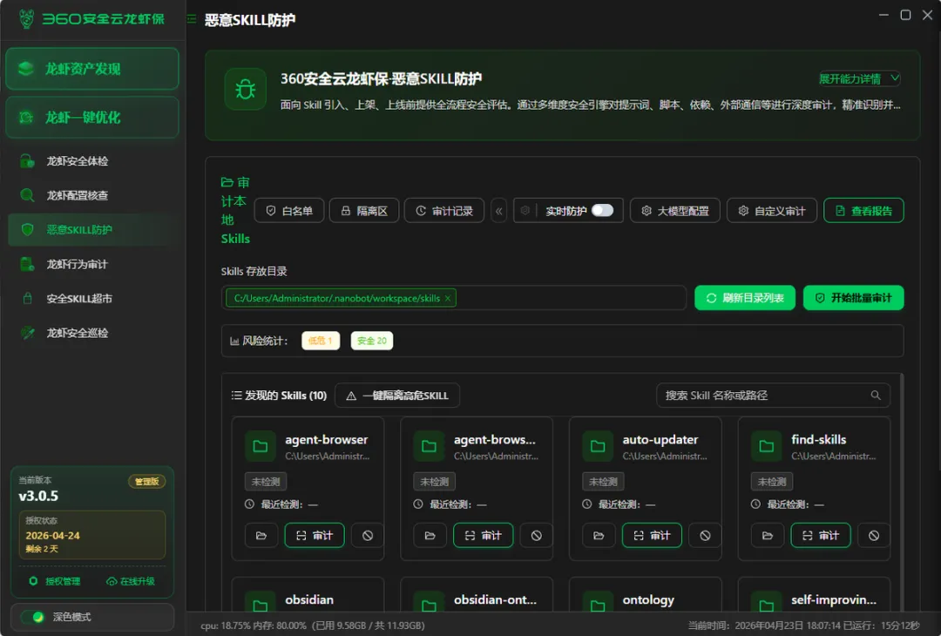
Task: Open 龙虾资产发现 in the sidebar
Action: pyautogui.click(x=92, y=69)
